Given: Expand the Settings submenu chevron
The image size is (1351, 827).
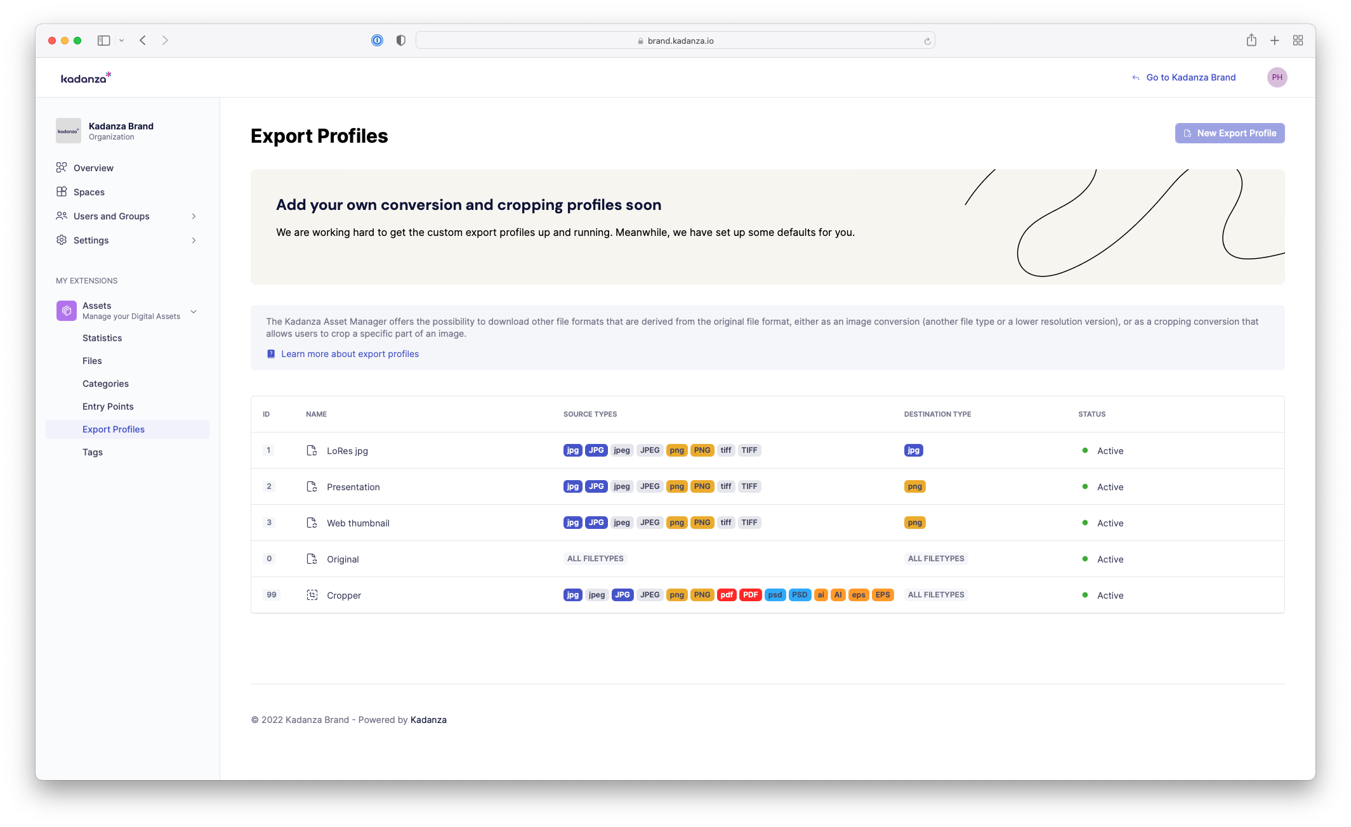Looking at the screenshot, I should 194,240.
